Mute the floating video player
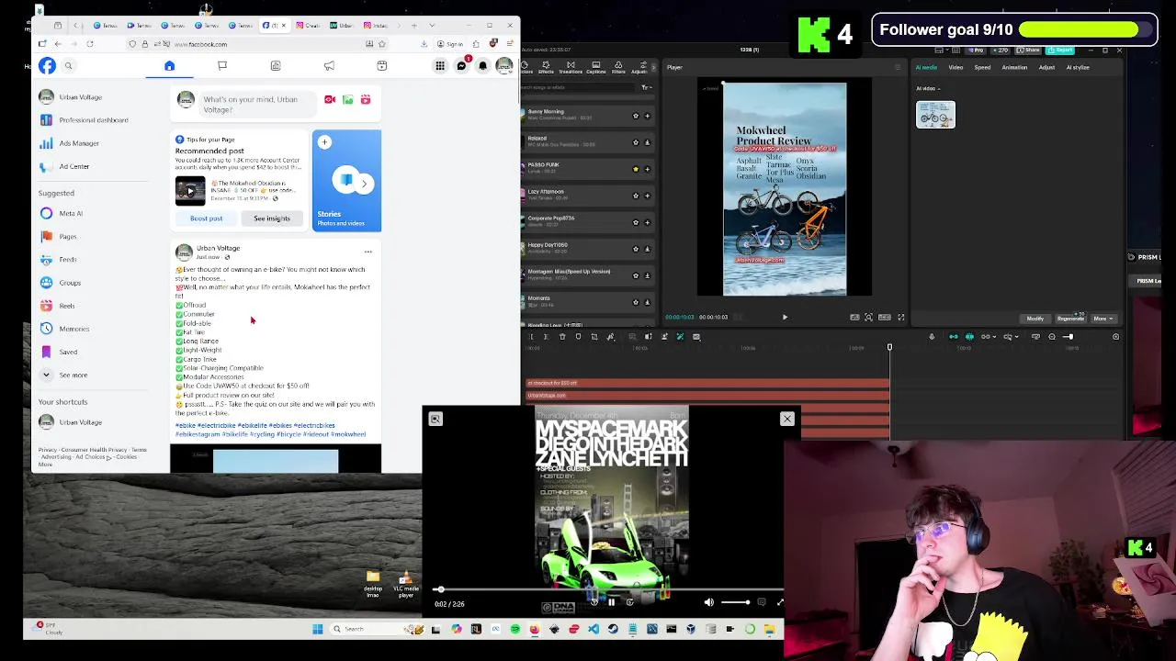This screenshot has height=661, width=1176. [x=708, y=603]
